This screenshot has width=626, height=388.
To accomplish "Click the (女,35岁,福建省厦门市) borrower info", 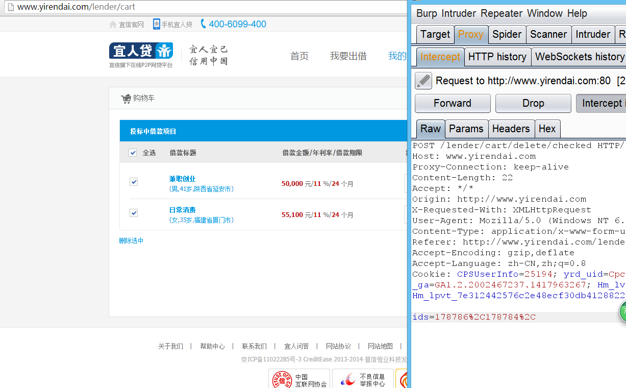I will click(201, 220).
